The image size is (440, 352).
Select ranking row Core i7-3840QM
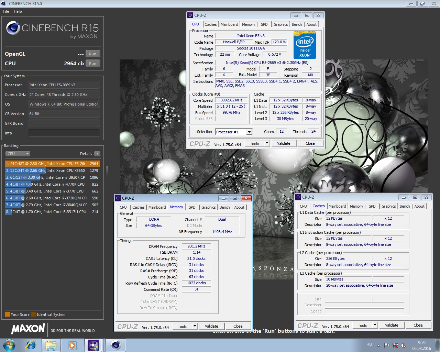coord(52,205)
